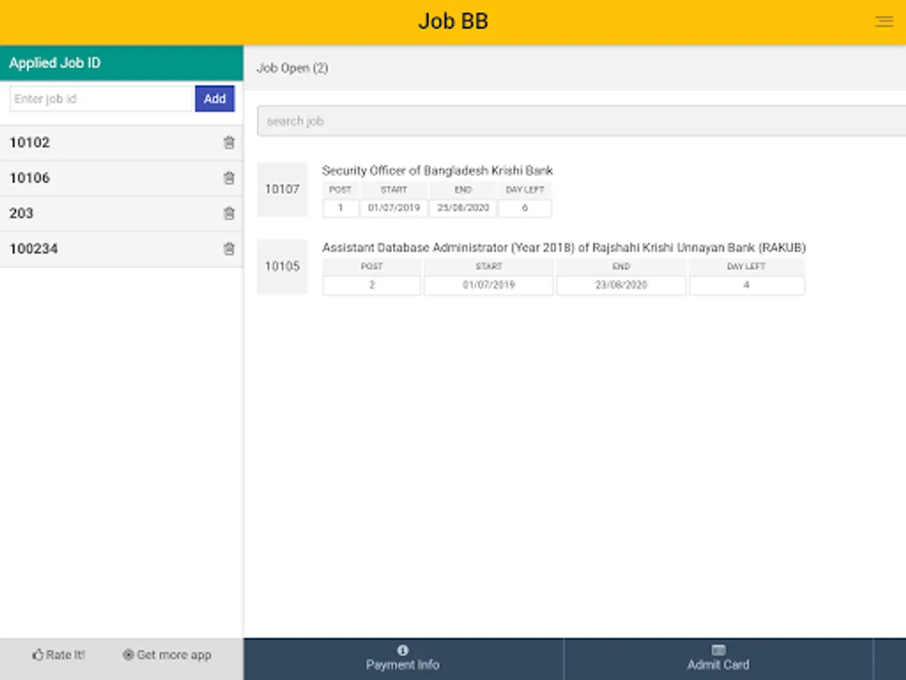Click day left value 6
The image size is (906, 680).
tap(525, 208)
